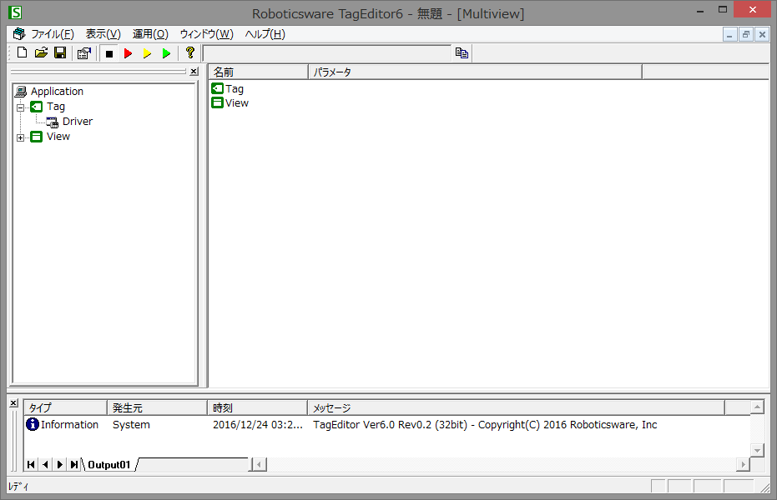Image resolution: width=777 pixels, height=500 pixels.
Task: Open the 表示(V) menu
Action: click(103, 34)
